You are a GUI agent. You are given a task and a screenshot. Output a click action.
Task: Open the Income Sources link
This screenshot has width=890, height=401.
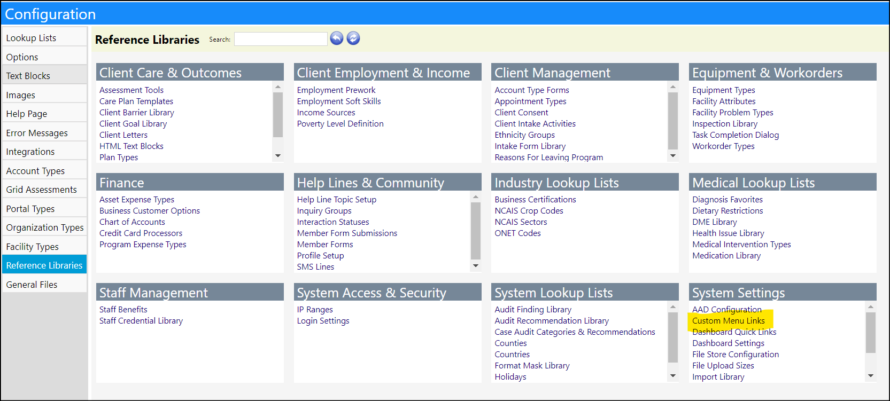click(326, 113)
